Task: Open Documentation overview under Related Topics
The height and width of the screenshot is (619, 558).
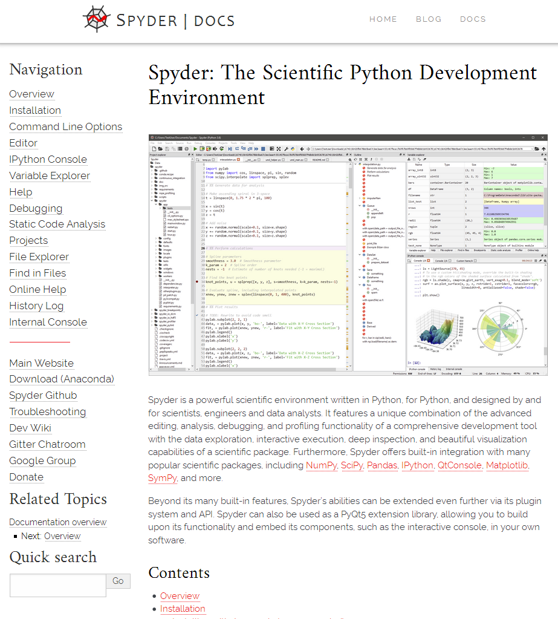Action: (x=58, y=522)
